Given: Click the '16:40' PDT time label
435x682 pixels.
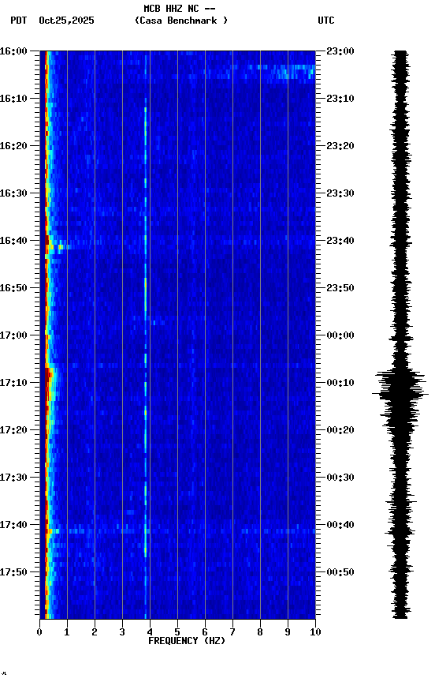Looking at the screenshot, I should (x=13, y=241).
